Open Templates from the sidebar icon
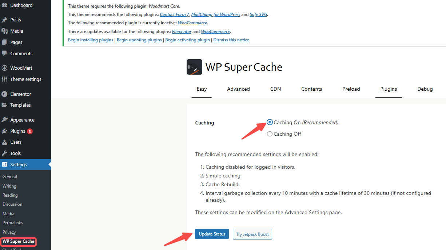 [x=5, y=105]
